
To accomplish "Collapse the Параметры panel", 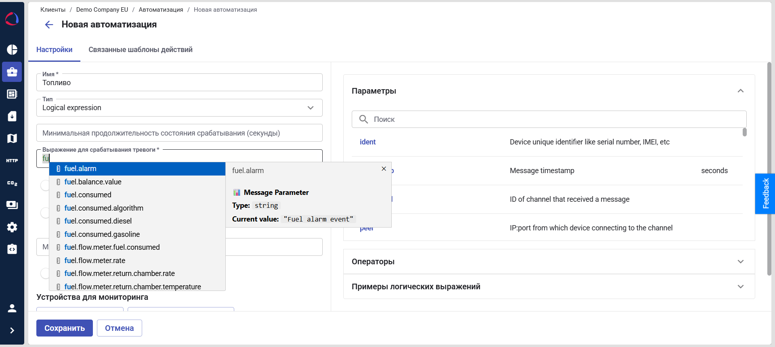I will point(740,91).
